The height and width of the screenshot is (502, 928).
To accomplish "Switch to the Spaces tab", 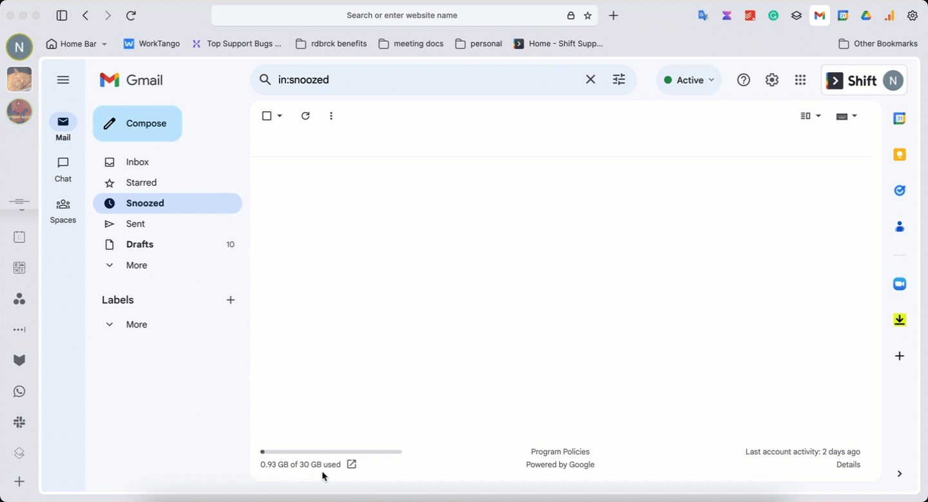I will coord(63,210).
